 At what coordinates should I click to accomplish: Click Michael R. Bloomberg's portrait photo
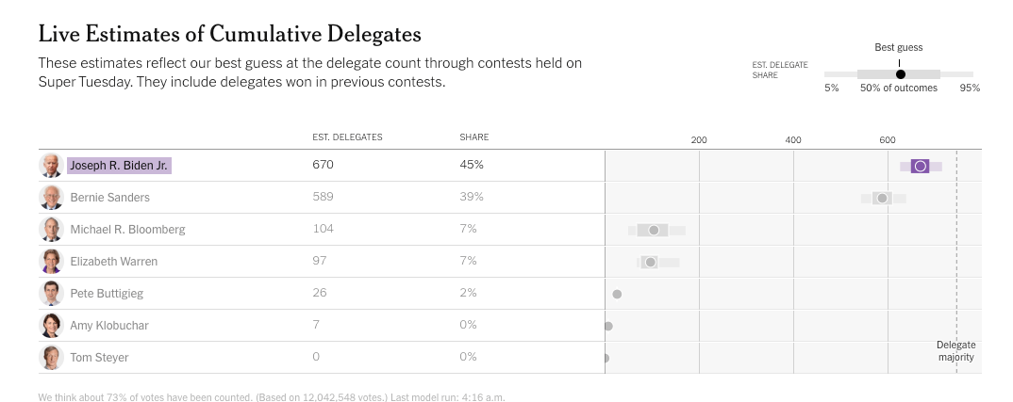(50, 230)
